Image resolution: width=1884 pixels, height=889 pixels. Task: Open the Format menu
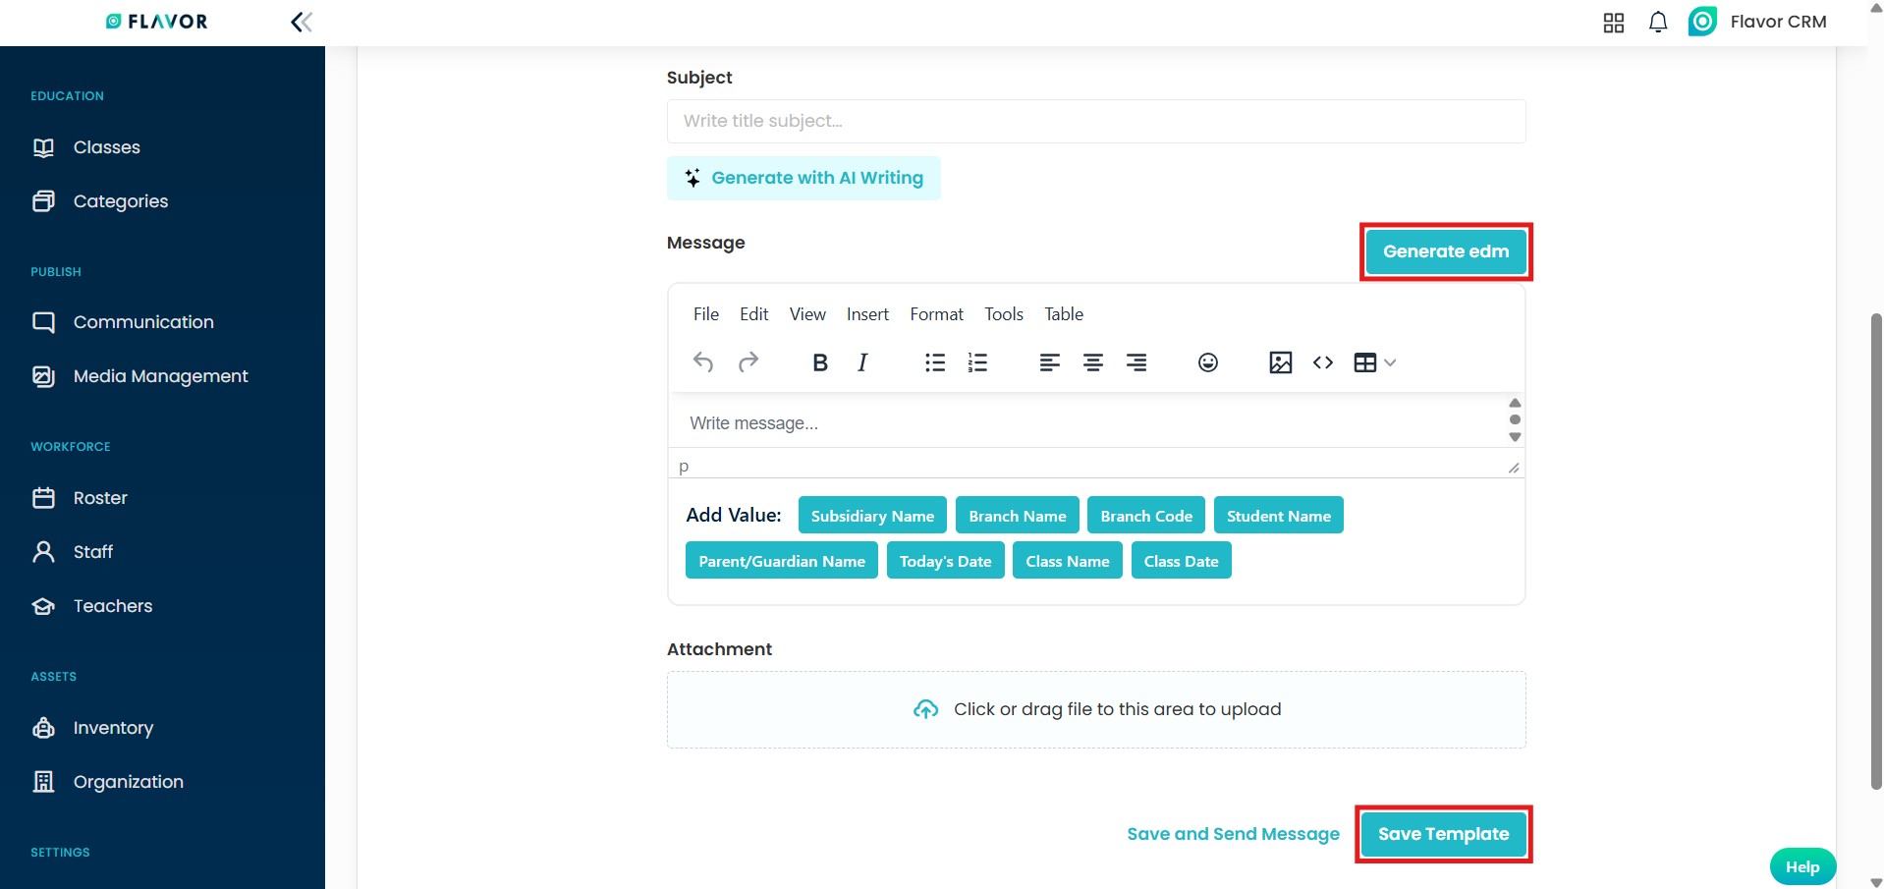coord(936,314)
